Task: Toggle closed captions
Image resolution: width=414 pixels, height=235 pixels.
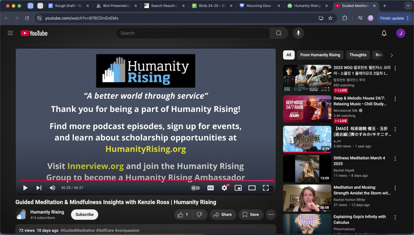Action: [211, 188]
